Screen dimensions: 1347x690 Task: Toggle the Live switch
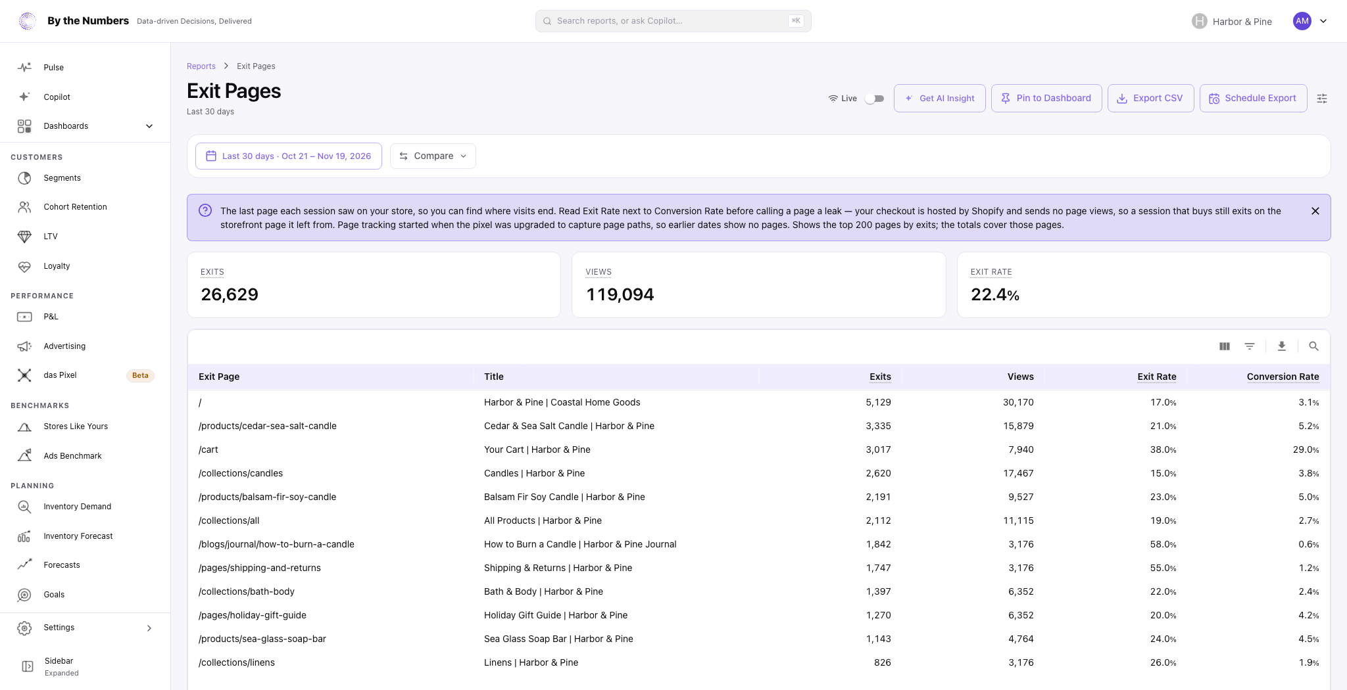874,99
